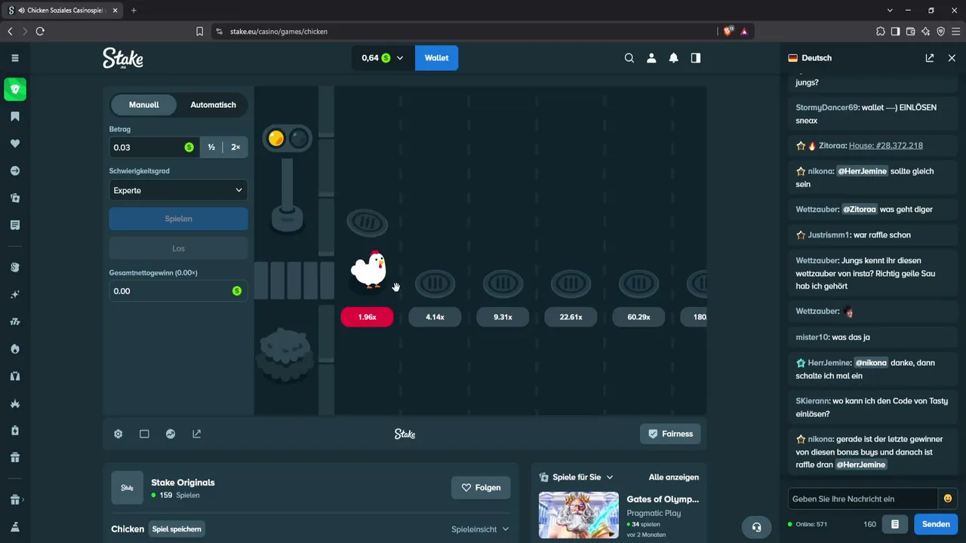Screen dimensions: 966x543
Task: Click the Betrag amount input field
Action: (x=155, y=148)
